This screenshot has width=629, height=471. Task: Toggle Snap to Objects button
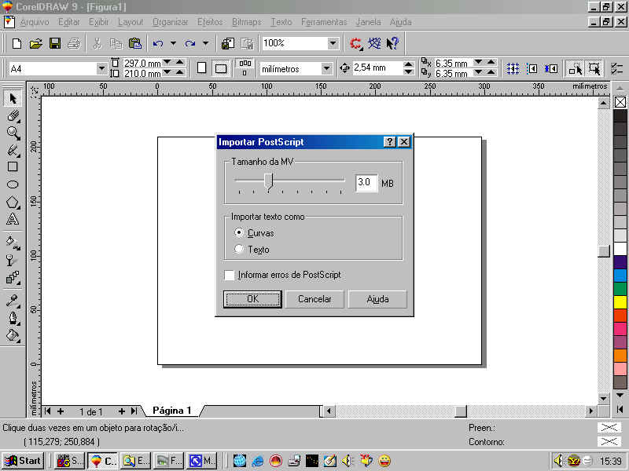coord(551,68)
